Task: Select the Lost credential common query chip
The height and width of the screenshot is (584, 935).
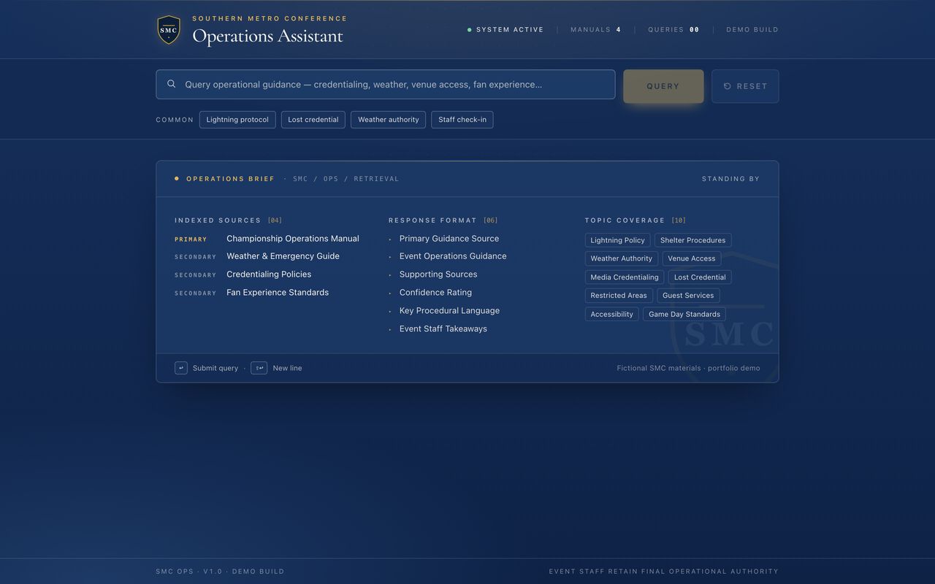Action: click(313, 120)
